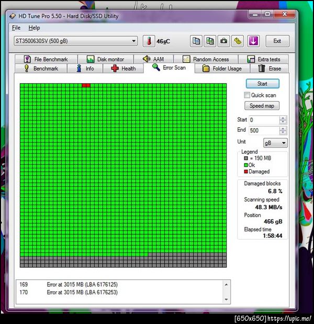
Task: Click the Position 466 gB value
Action: pyautogui.click(x=273, y=222)
